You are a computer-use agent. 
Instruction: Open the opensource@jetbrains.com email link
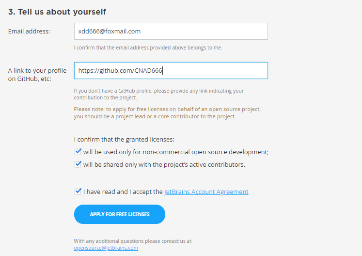(x=106, y=248)
